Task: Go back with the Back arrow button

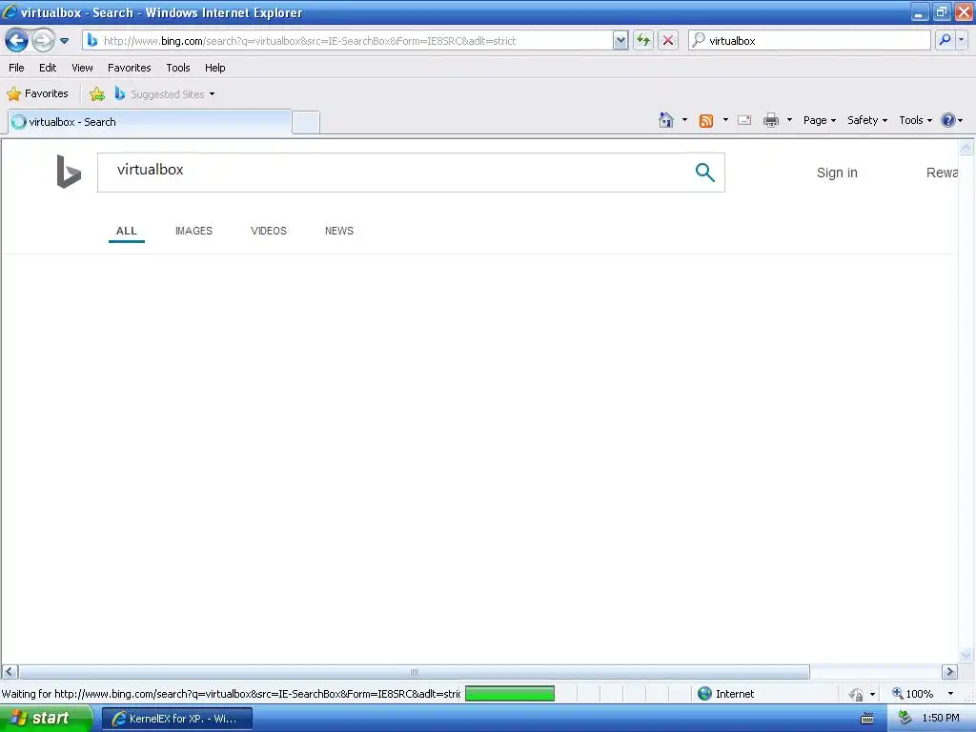Action: point(16,41)
